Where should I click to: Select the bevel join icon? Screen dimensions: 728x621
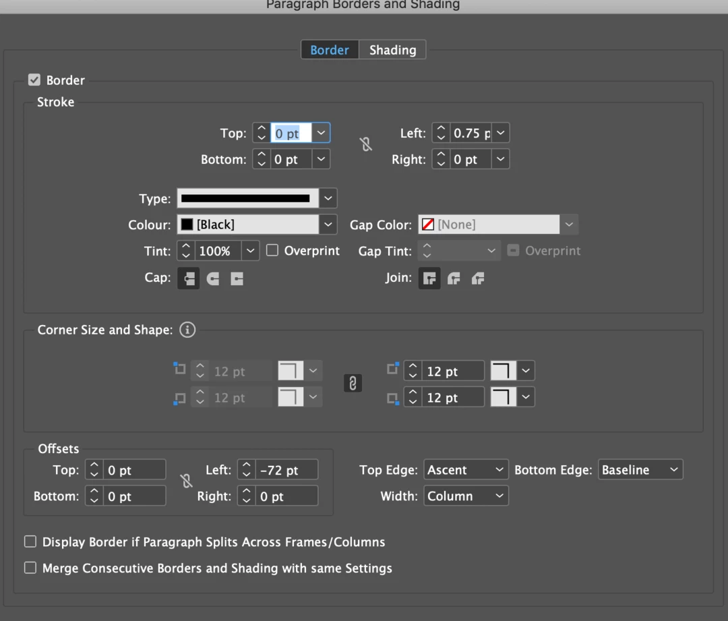click(x=478, y=278)
